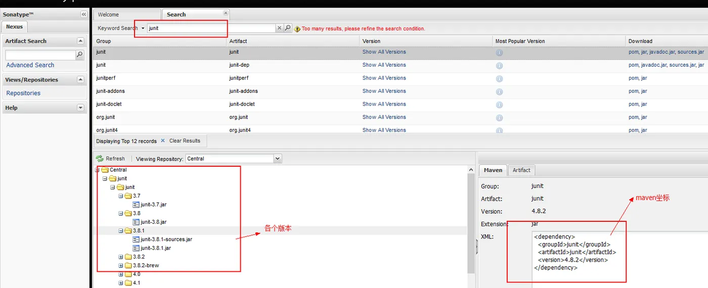
Task: Sort by the Version column header
Action: click(x=426, y=41)
